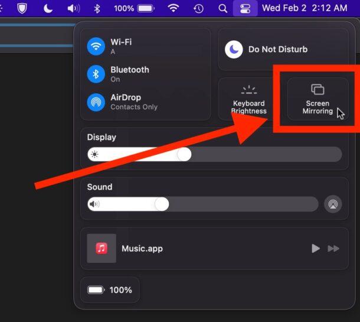Screen dimensions: 360x322
Task: Open AirPlay audio output icon beside Sound
Action: coord(333,204)
